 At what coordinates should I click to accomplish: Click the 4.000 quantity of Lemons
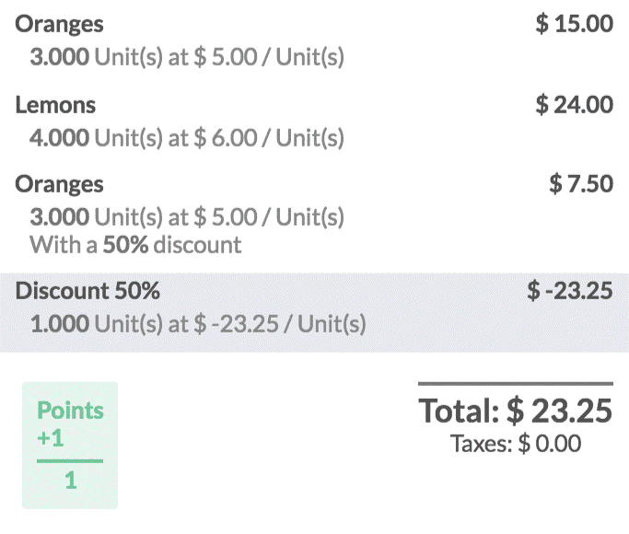point(60,138)
